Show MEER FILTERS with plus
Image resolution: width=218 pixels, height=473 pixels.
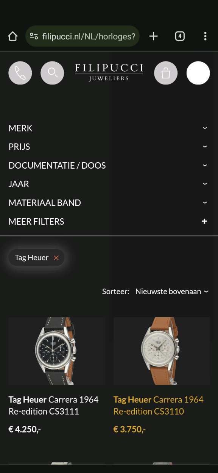pyautogui.click(x=109, y=221)
